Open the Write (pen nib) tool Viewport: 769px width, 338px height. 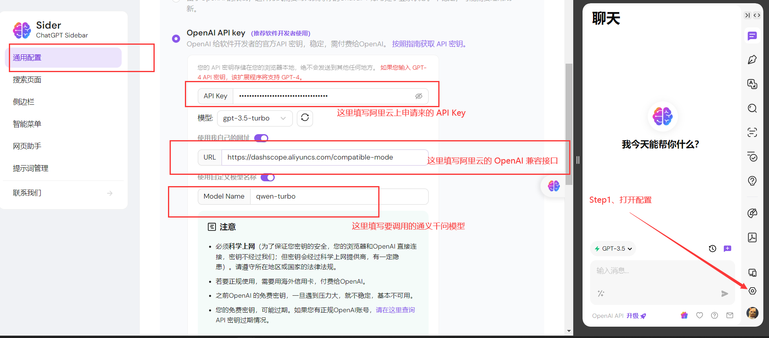point(752,60)
